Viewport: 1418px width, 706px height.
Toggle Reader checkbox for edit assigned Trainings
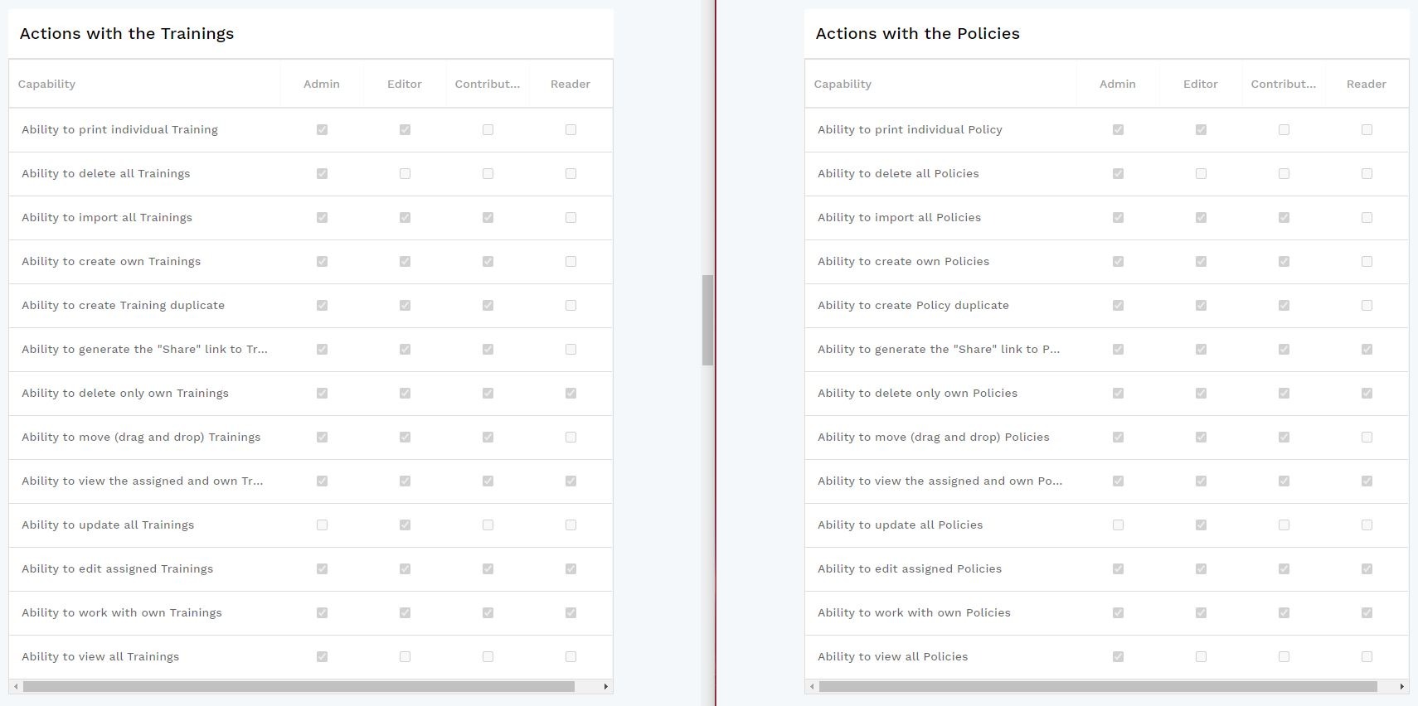(x=571, y=569)
